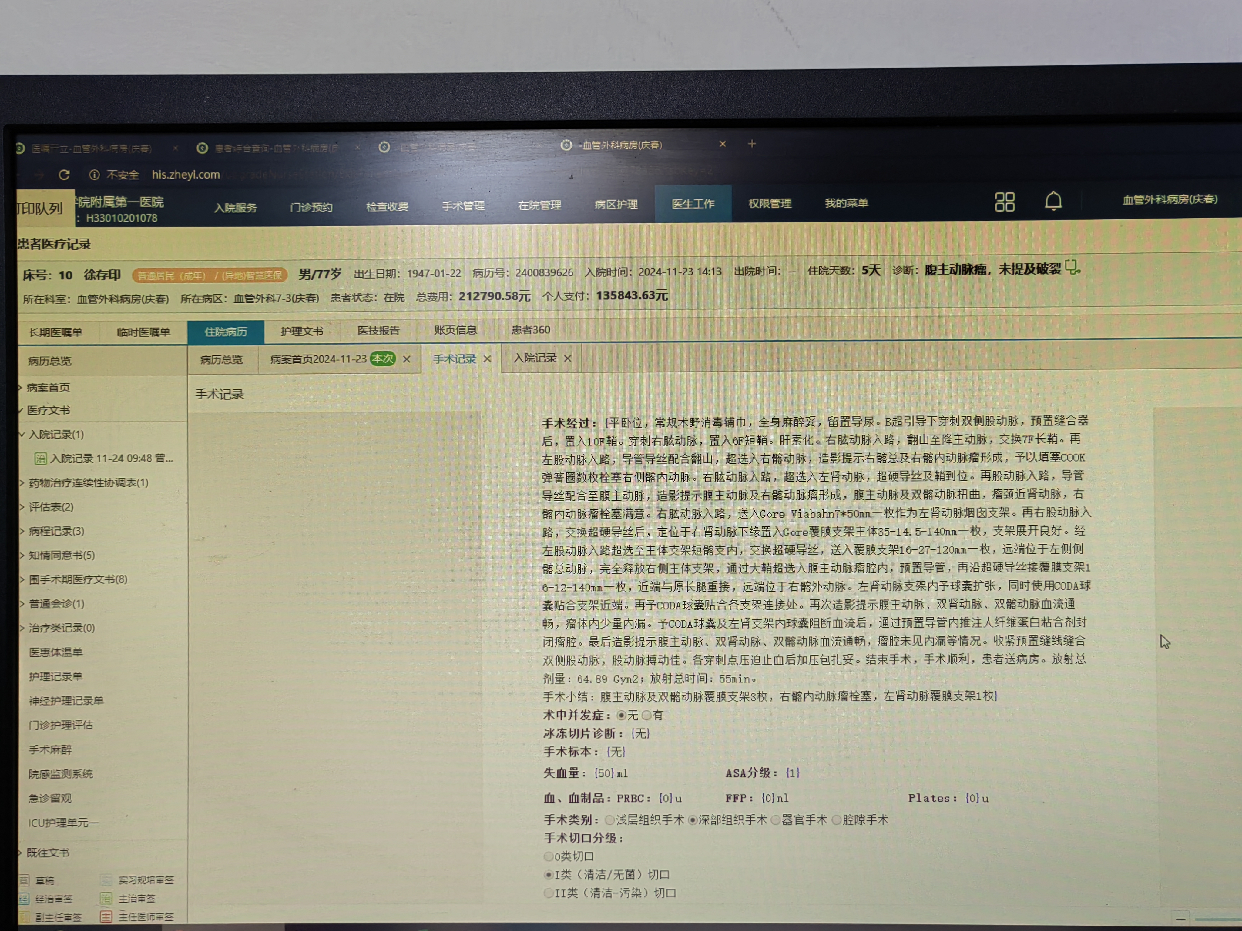Select I类（清洁/无菌）切口 option

549,875
